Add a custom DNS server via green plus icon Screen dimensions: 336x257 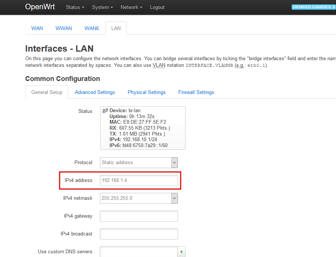pyautogui.click(x=181, y=251)
